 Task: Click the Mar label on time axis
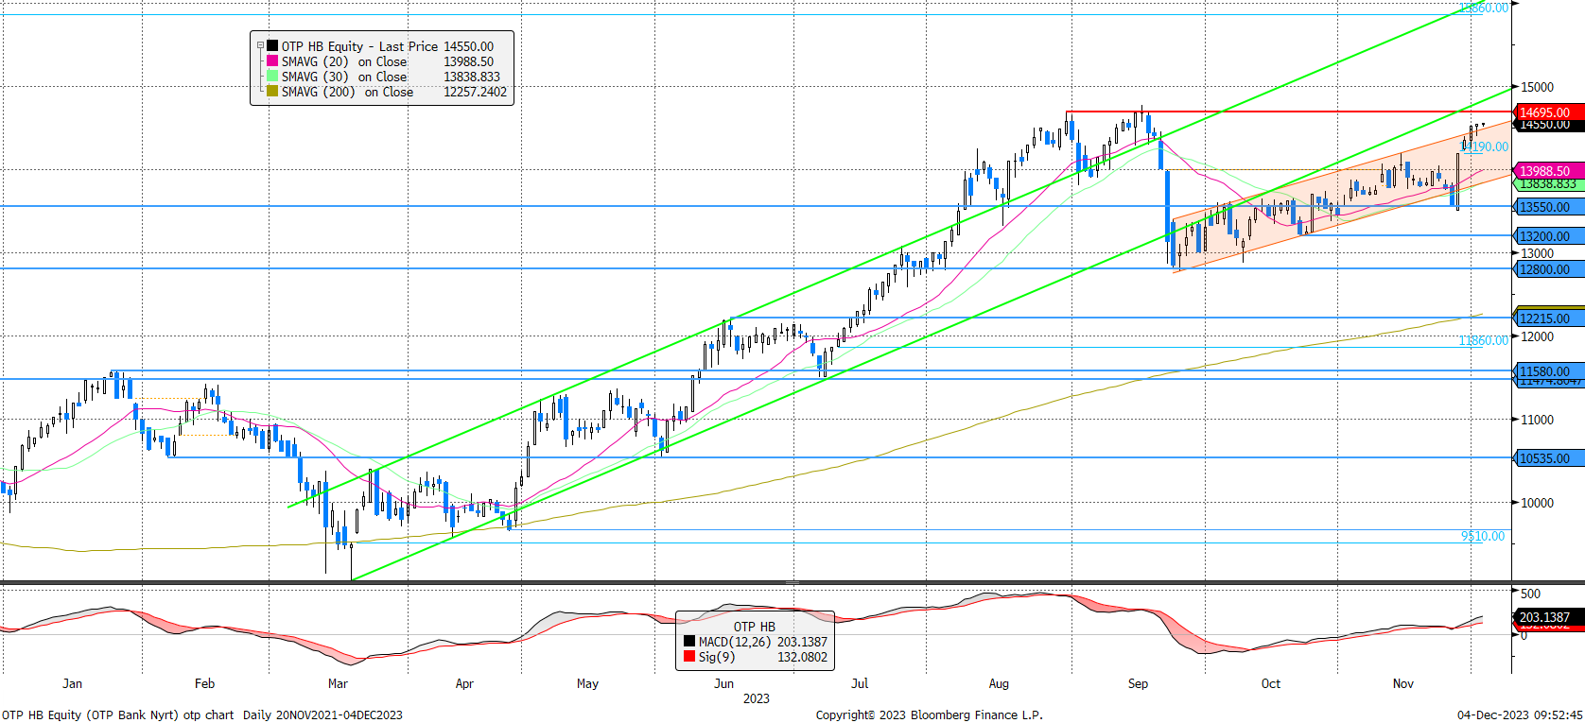pyautogui.click(x=337, y=683)
